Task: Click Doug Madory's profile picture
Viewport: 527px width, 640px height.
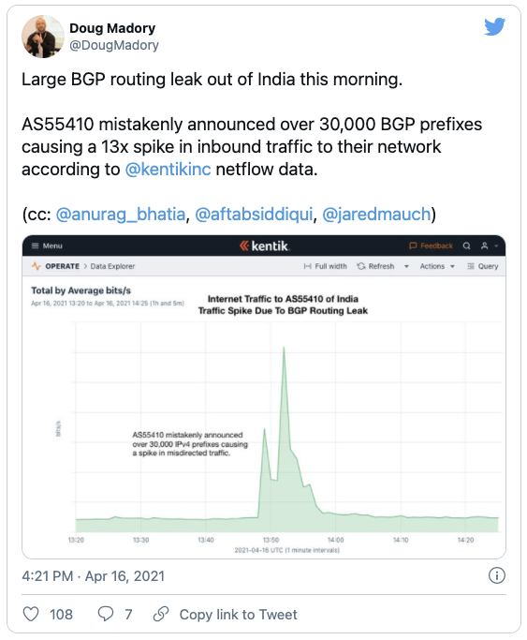Action: coord(43,37)
